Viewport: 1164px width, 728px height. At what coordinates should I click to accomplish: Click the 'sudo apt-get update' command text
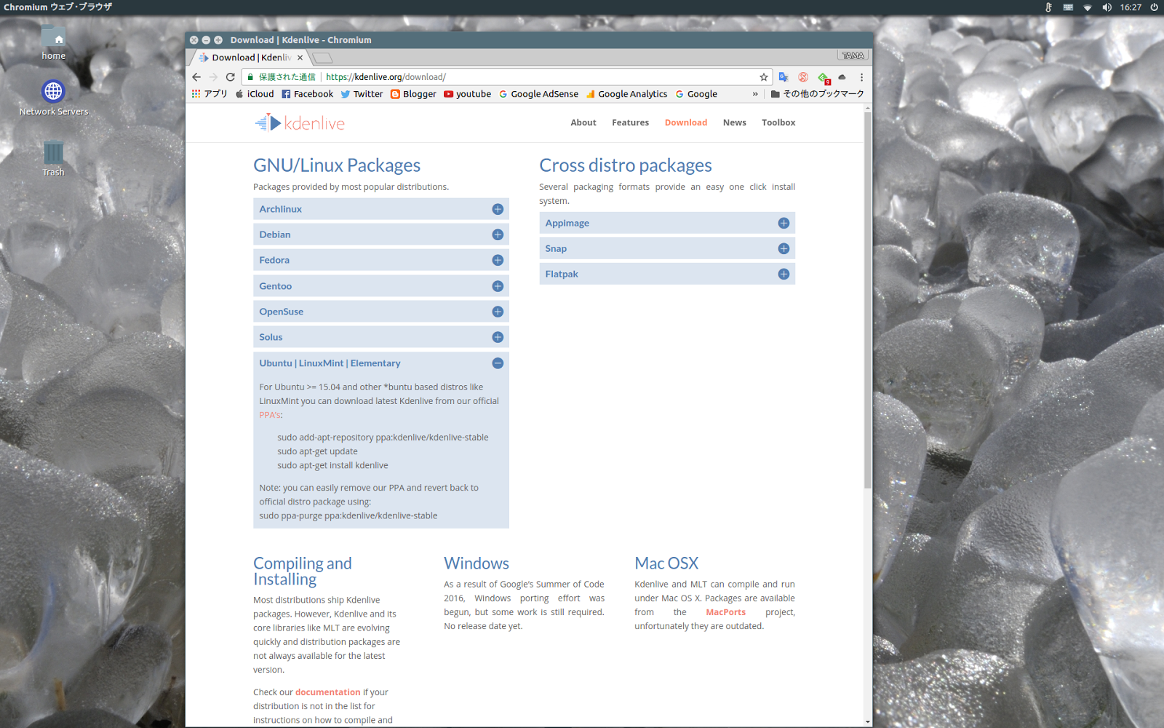click(x=317, y=451)
